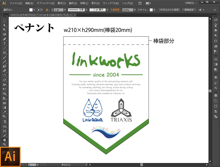Open the スタイル graphic style dropdown
220x167 pixels.
(154, 10)
